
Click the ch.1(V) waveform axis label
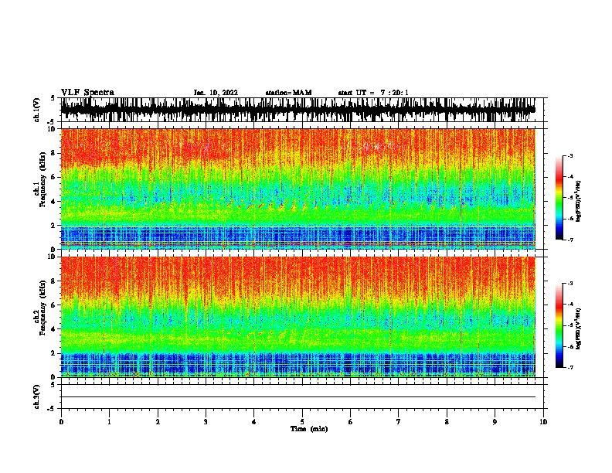(36, 110)
